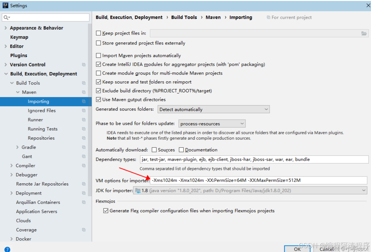Viewport: 371px width, 252px height.
Task: Open the Generated sources folders dropdown
Action: (214, 109)
